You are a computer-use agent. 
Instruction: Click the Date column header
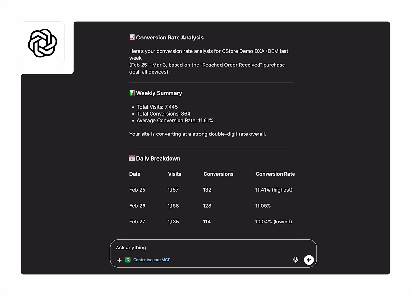pyautogui.click(x=135, y=174)
